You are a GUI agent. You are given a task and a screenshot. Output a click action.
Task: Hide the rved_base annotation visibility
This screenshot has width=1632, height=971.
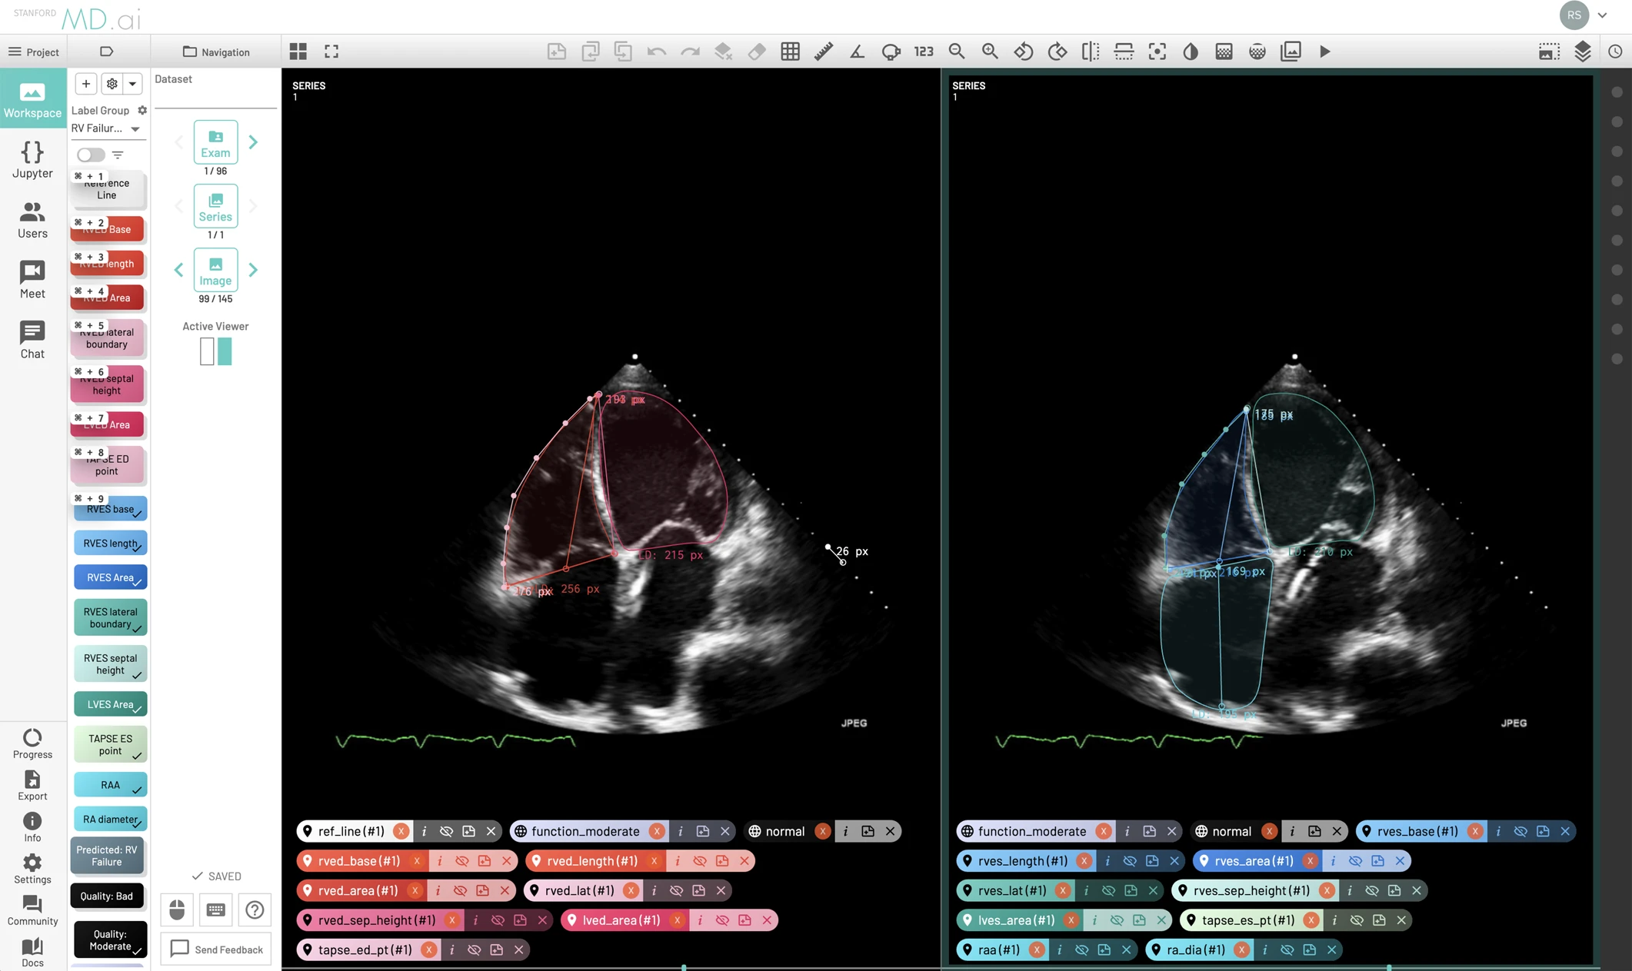point(461,861)
